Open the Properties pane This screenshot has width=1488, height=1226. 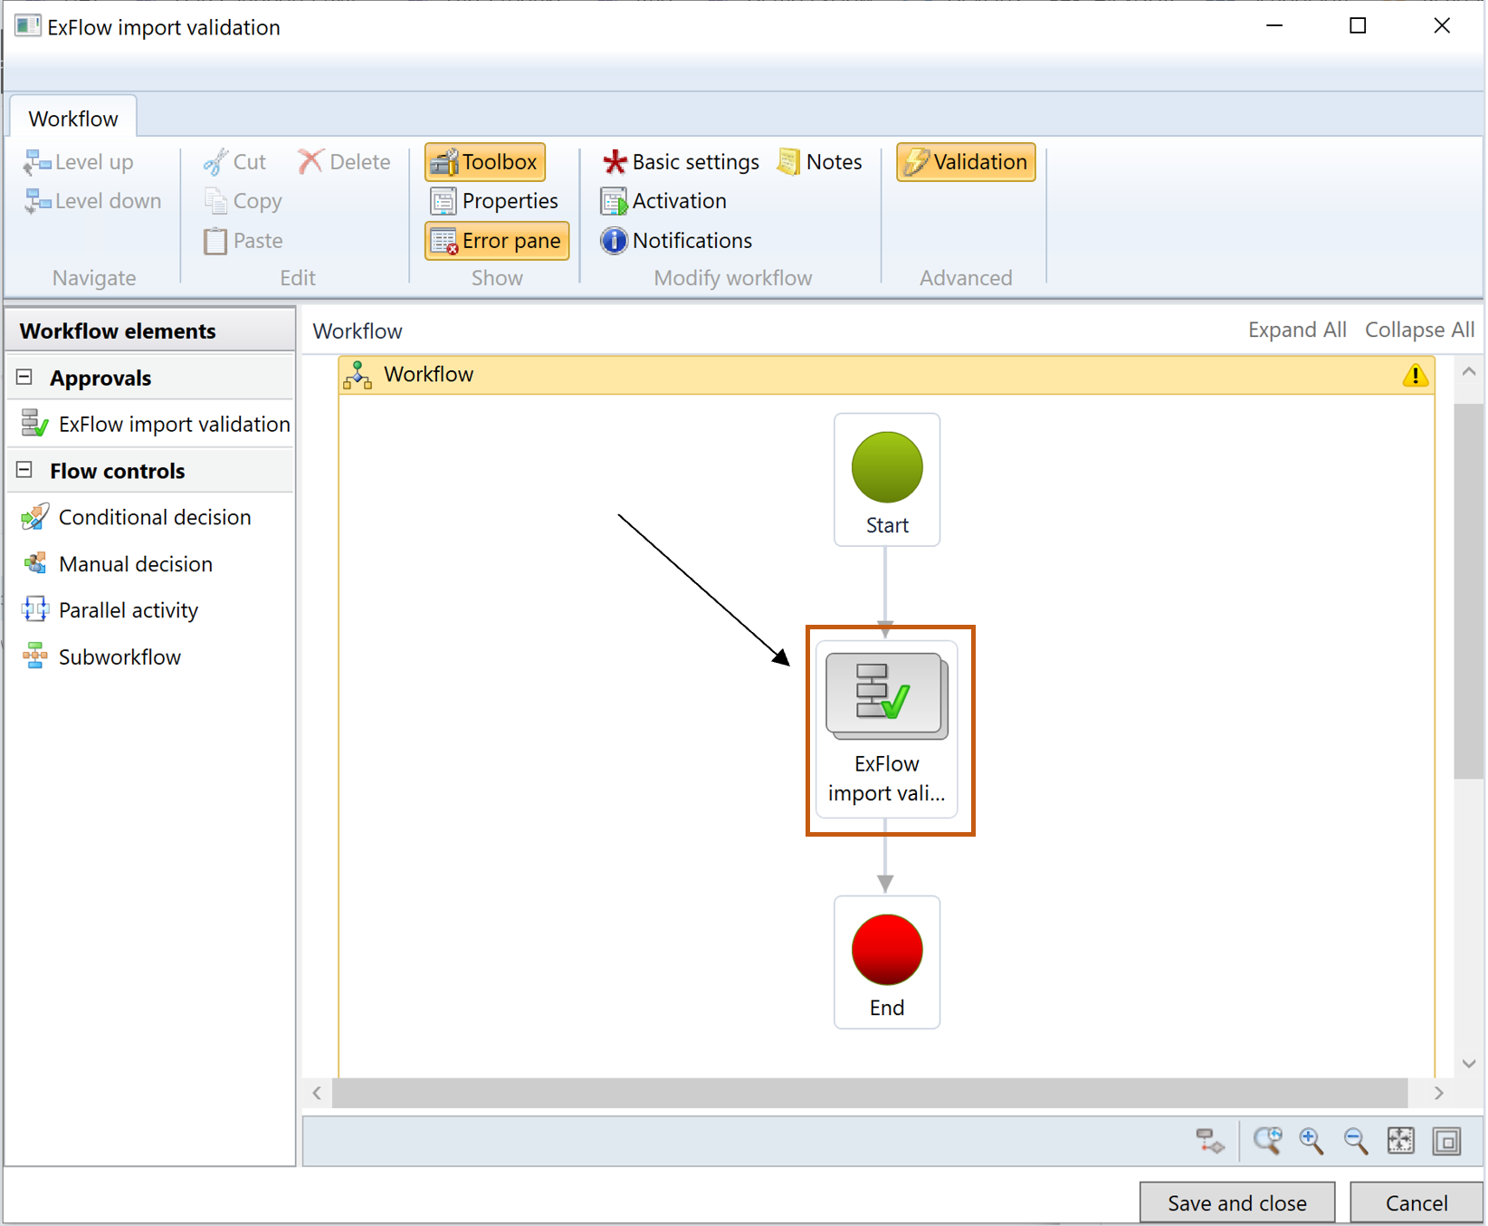494,201
